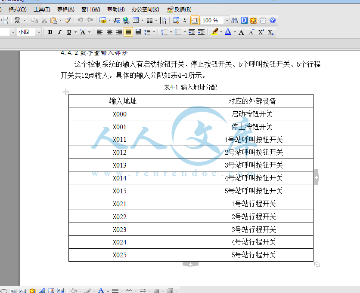Viewport: 360px width, 293px height.
Task: Click the bulleted list icon
Action: [x=178, y=32]
